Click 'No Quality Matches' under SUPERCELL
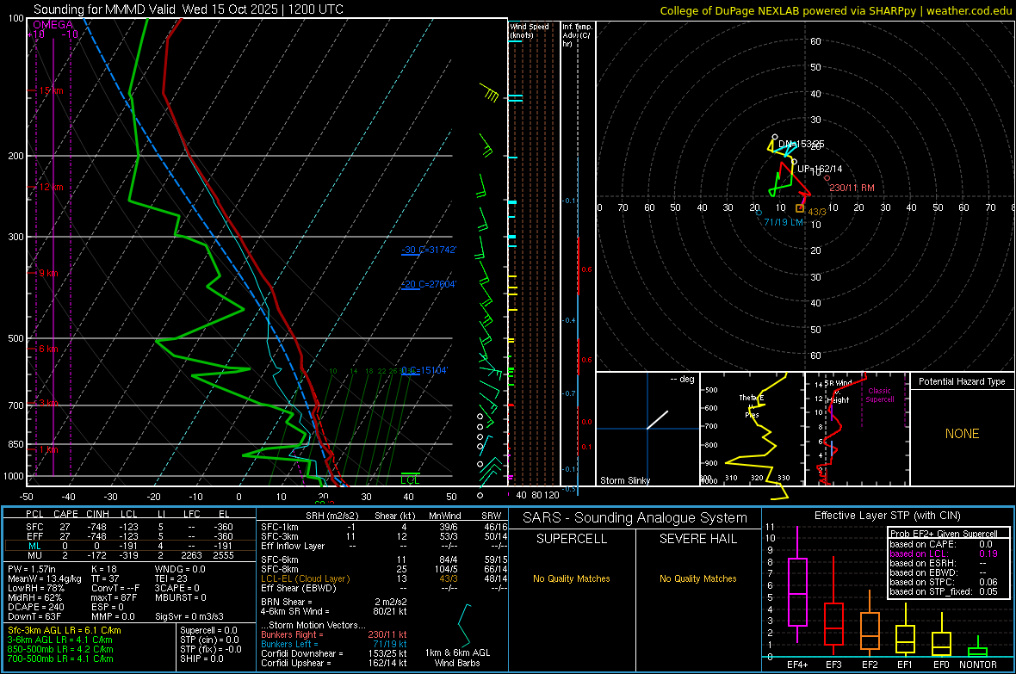The width and height of the screenshot is (1016, 674). click(572, 578)
